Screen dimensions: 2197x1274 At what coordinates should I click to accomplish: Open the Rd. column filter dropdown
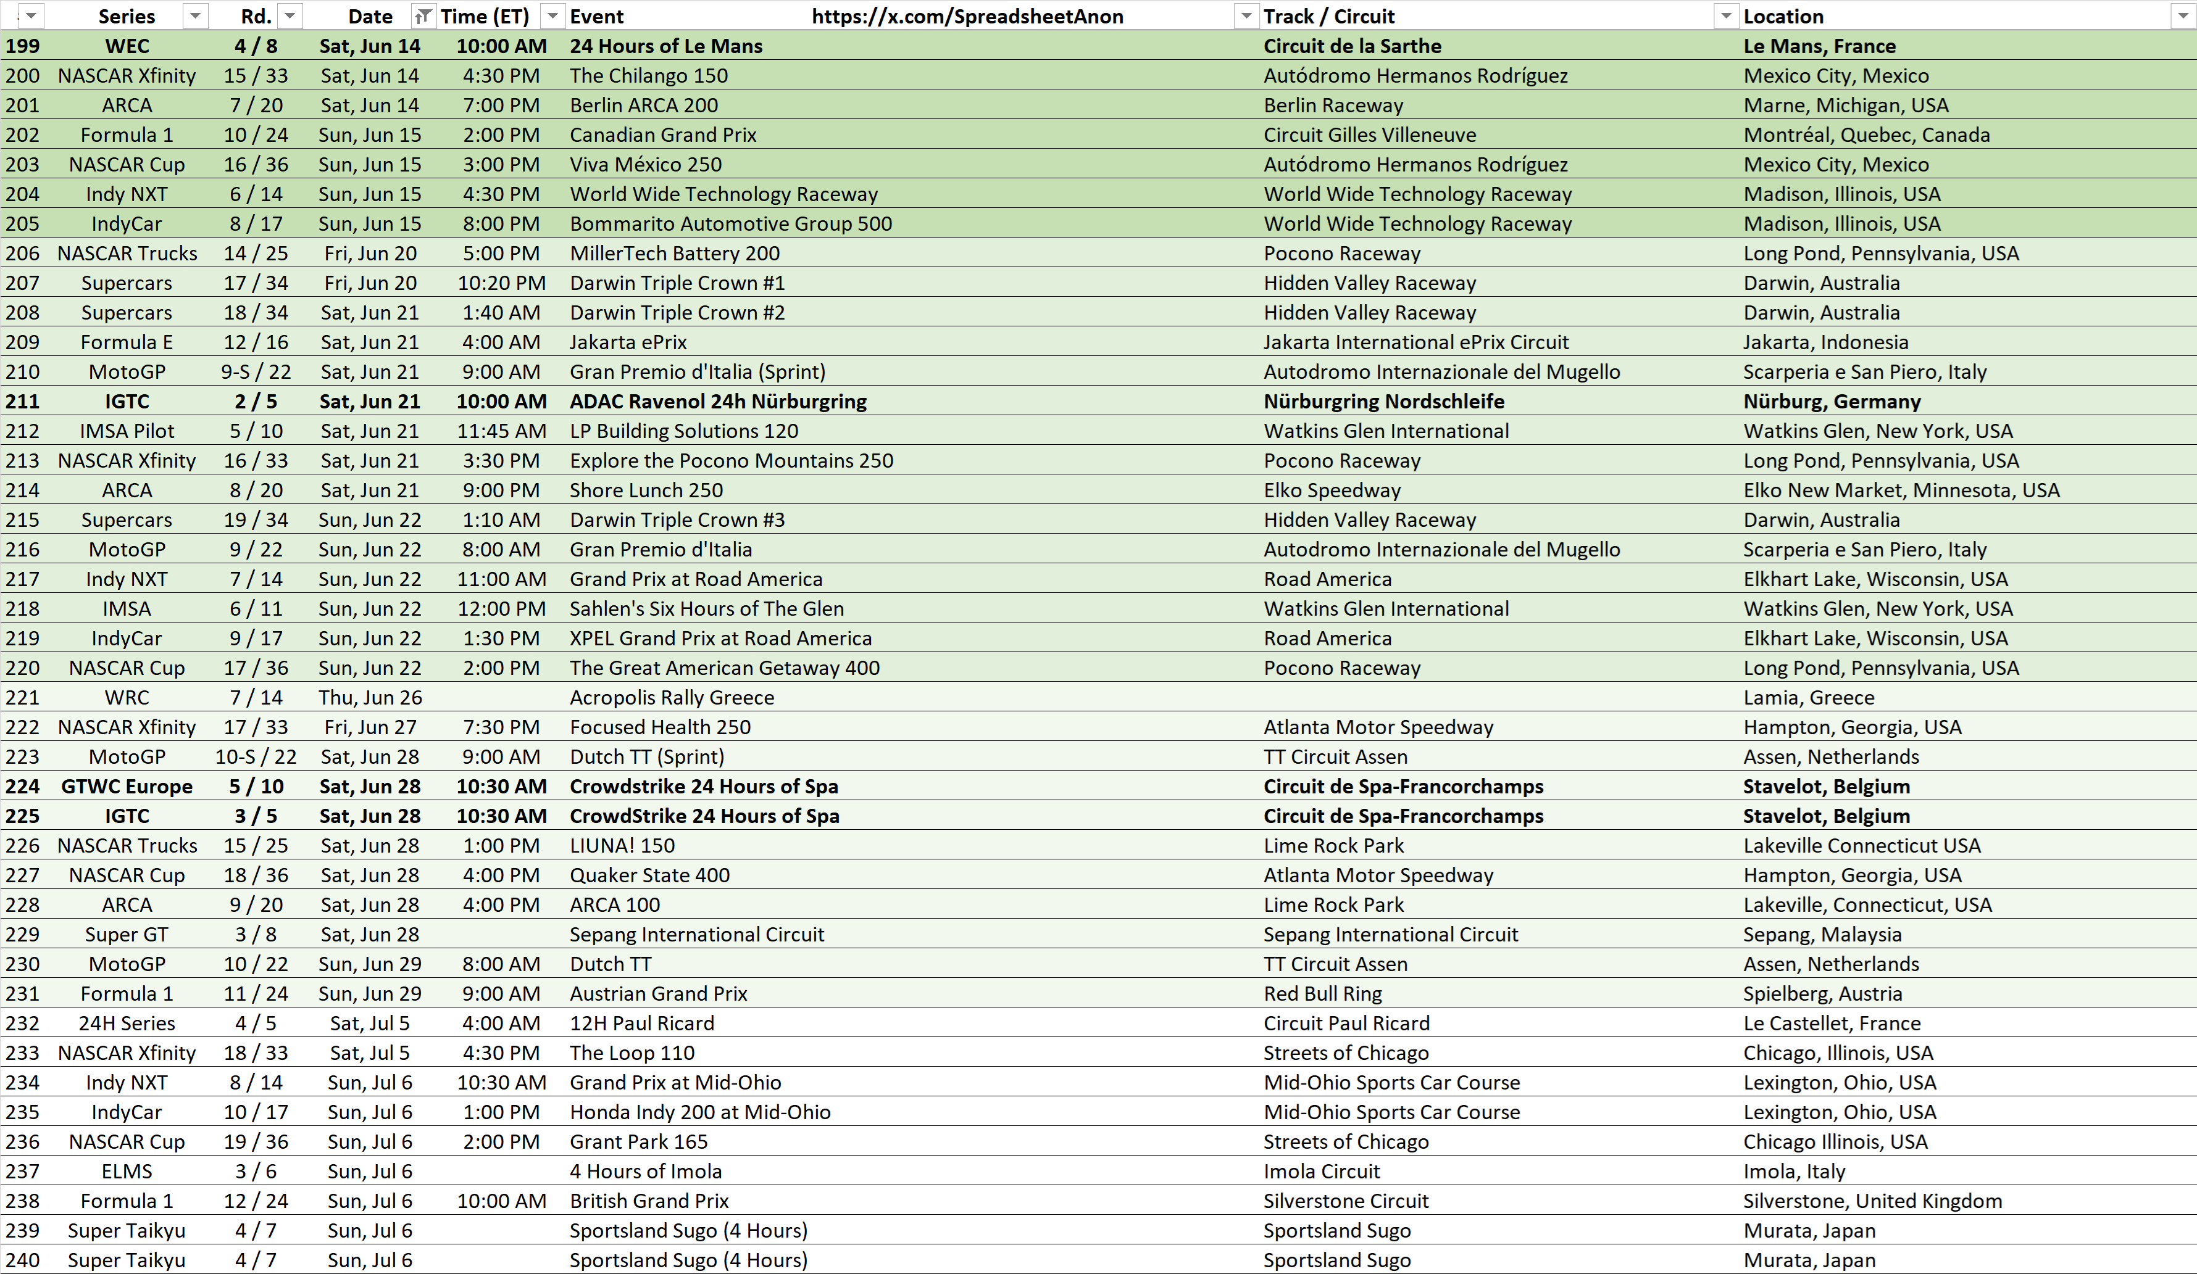pos(290,15)
